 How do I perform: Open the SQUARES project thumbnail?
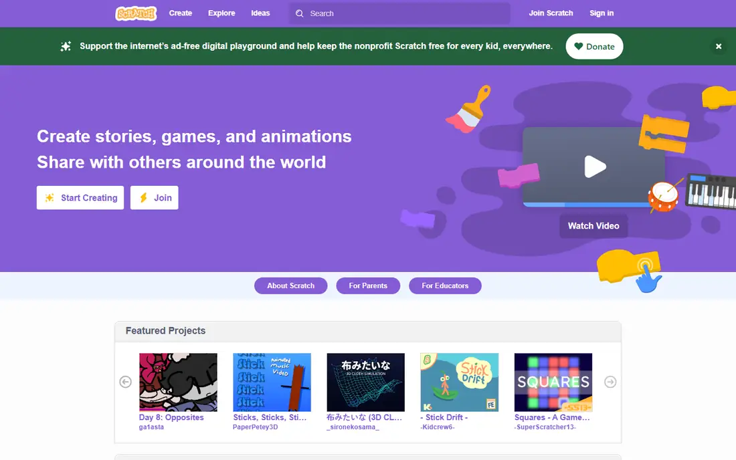(553, 382)
